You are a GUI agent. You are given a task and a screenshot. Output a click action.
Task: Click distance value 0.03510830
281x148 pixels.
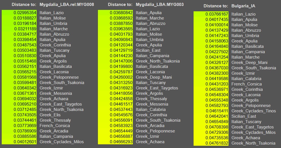(x=25, y=56)
